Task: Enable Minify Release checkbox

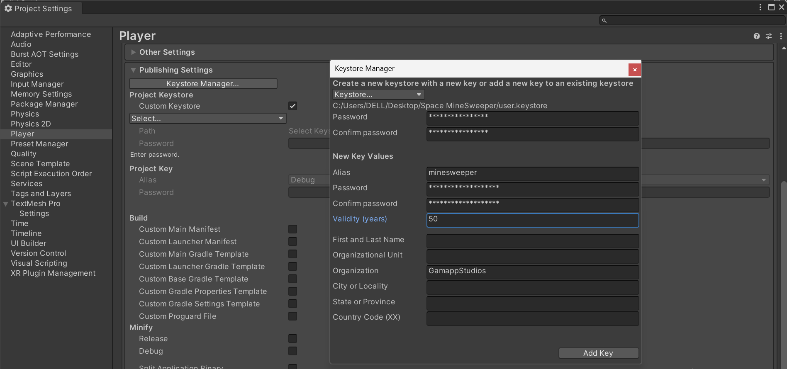Action: (292, 339)
